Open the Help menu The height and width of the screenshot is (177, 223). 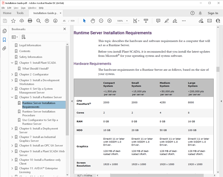coord(41,8)
